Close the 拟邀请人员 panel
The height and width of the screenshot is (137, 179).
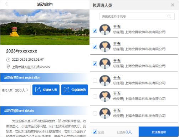click(x=173, y=5)
